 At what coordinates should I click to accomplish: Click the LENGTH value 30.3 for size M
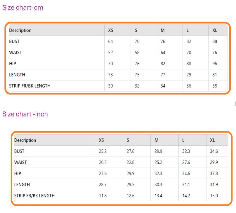[158, 185]
